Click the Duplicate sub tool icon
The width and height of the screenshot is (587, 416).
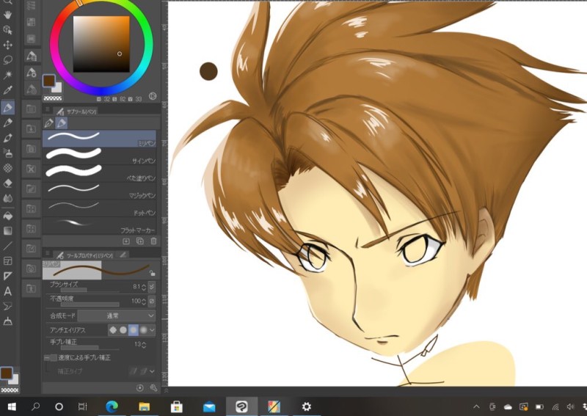click(x=140, y=241)
